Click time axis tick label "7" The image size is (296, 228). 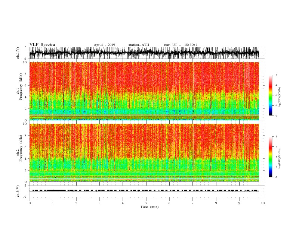pyautogui.click(x=193, y=203)
